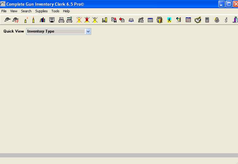Open the View menu

click(14, 11)
